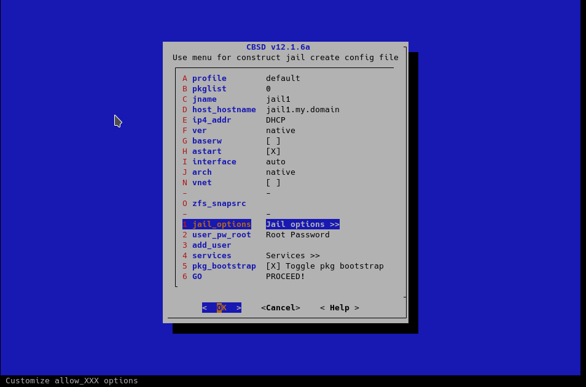Open the services entry
This screenshot has width=586, height=387.
click(211, 256)
